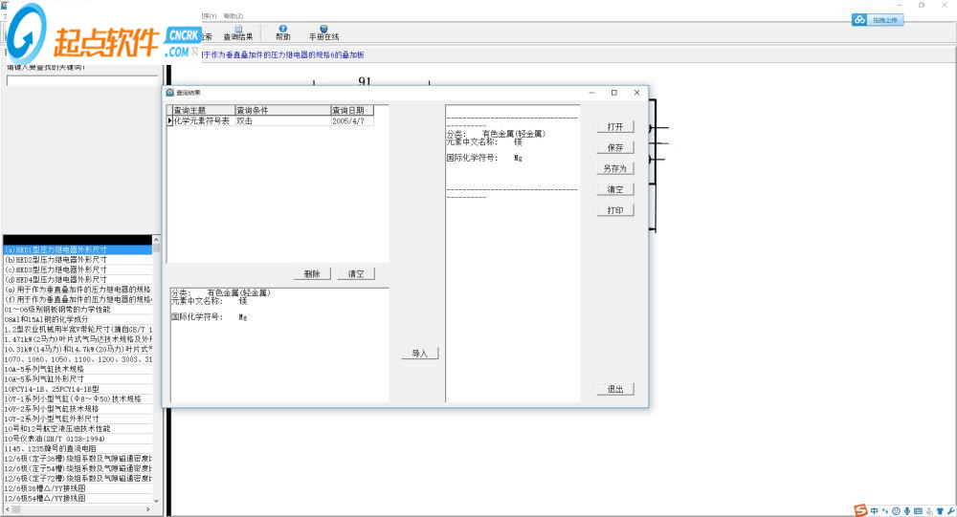Click the 查询结果 dialog title icon

[x=170, y=92]
